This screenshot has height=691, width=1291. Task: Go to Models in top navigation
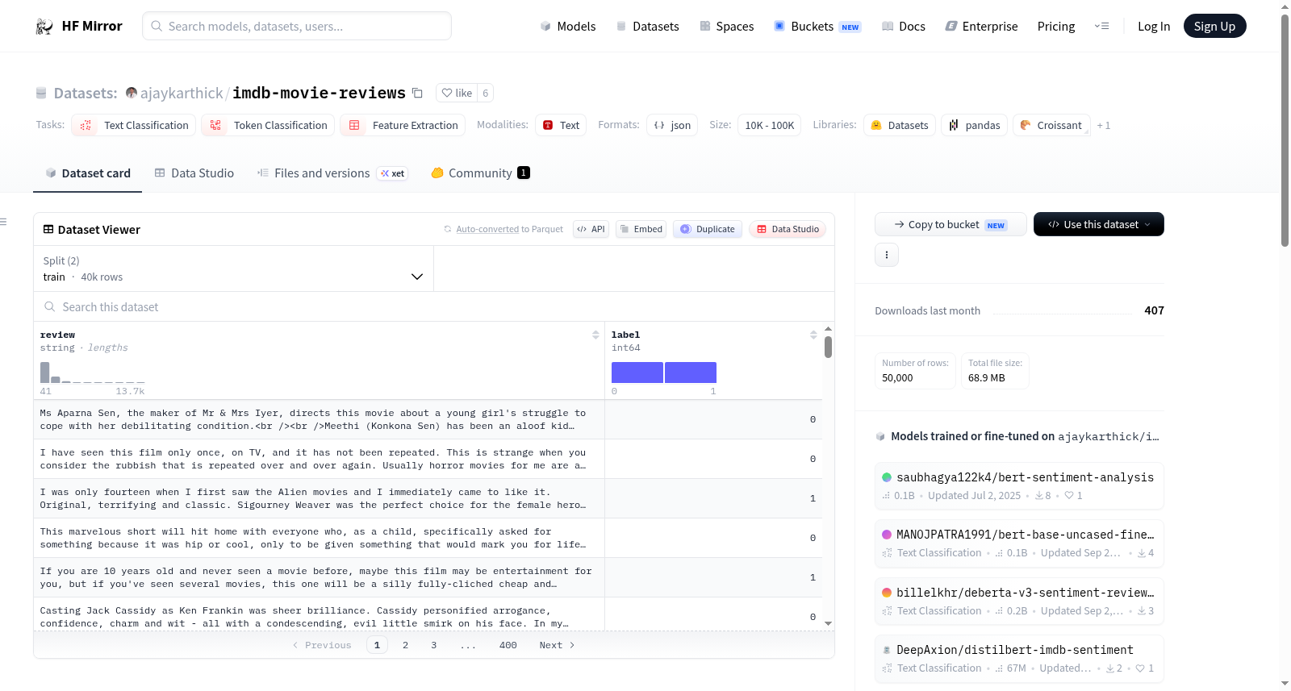[568, 27]
